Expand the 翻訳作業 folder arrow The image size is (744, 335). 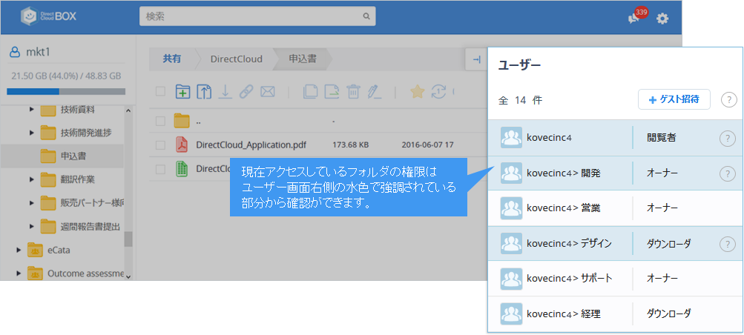[32, 179]
